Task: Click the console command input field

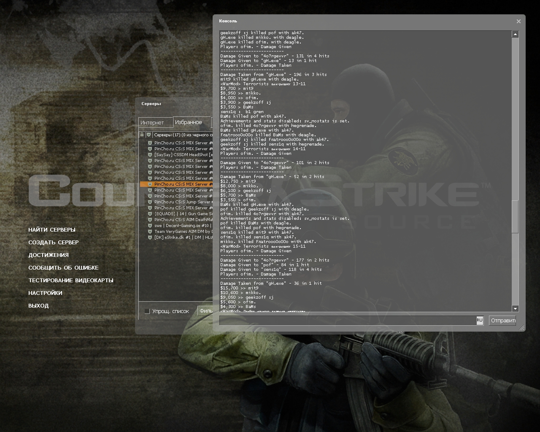Action: [x=348, y=321]
